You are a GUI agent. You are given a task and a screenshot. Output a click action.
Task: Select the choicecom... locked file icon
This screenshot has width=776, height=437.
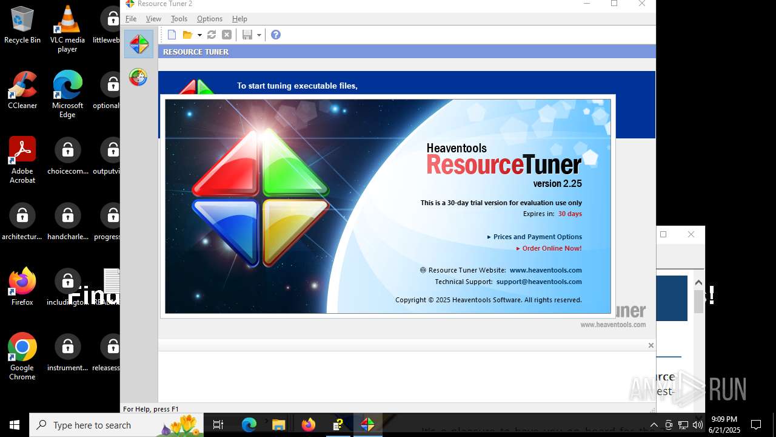point(67,156)
